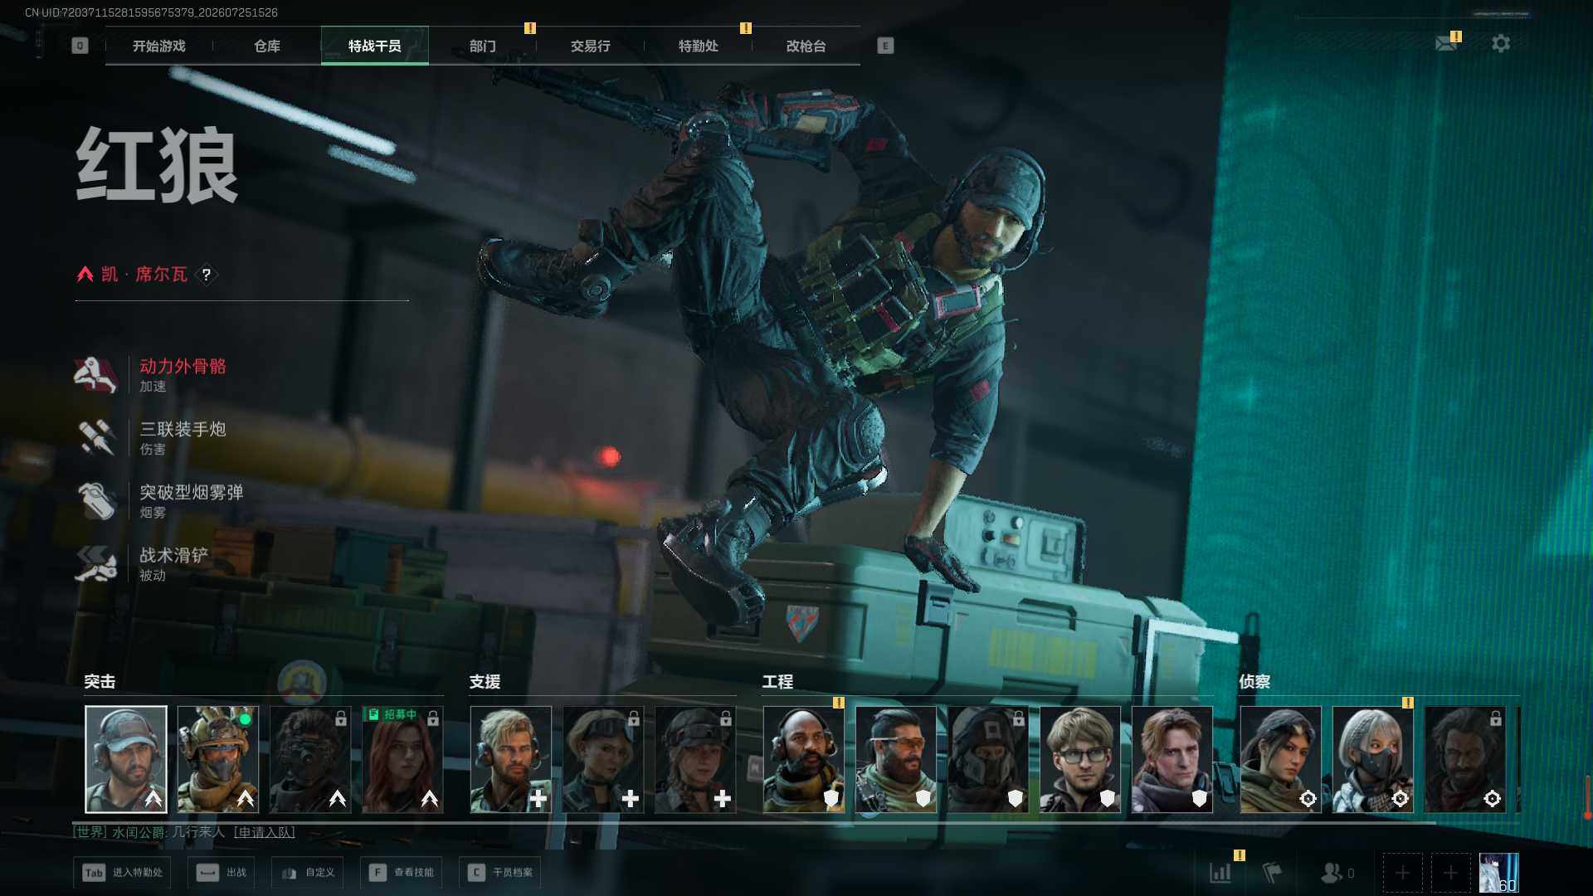Click the question mark beside 凯·席尔瓦
This screenshot has height=896, width=1593.
207,275
